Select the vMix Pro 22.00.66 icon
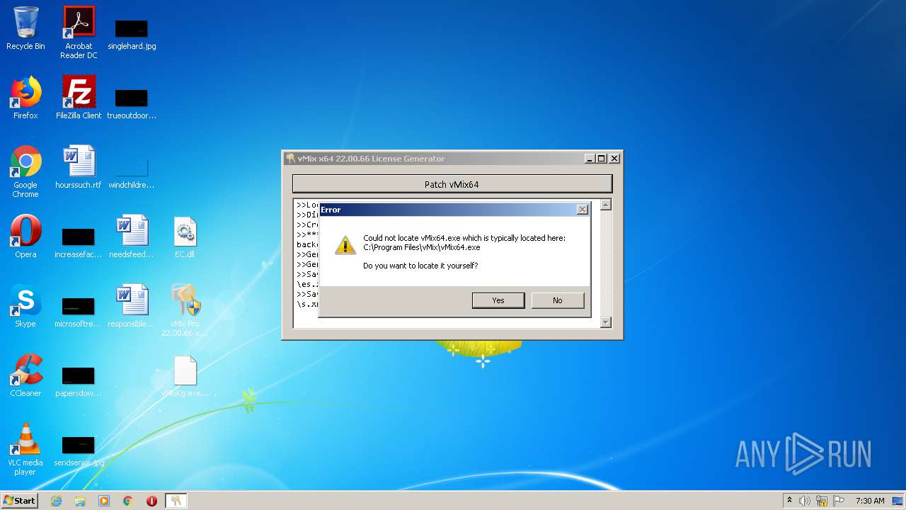Image resolution: width=906 pixels, height=510 pixels. [185, 310]
